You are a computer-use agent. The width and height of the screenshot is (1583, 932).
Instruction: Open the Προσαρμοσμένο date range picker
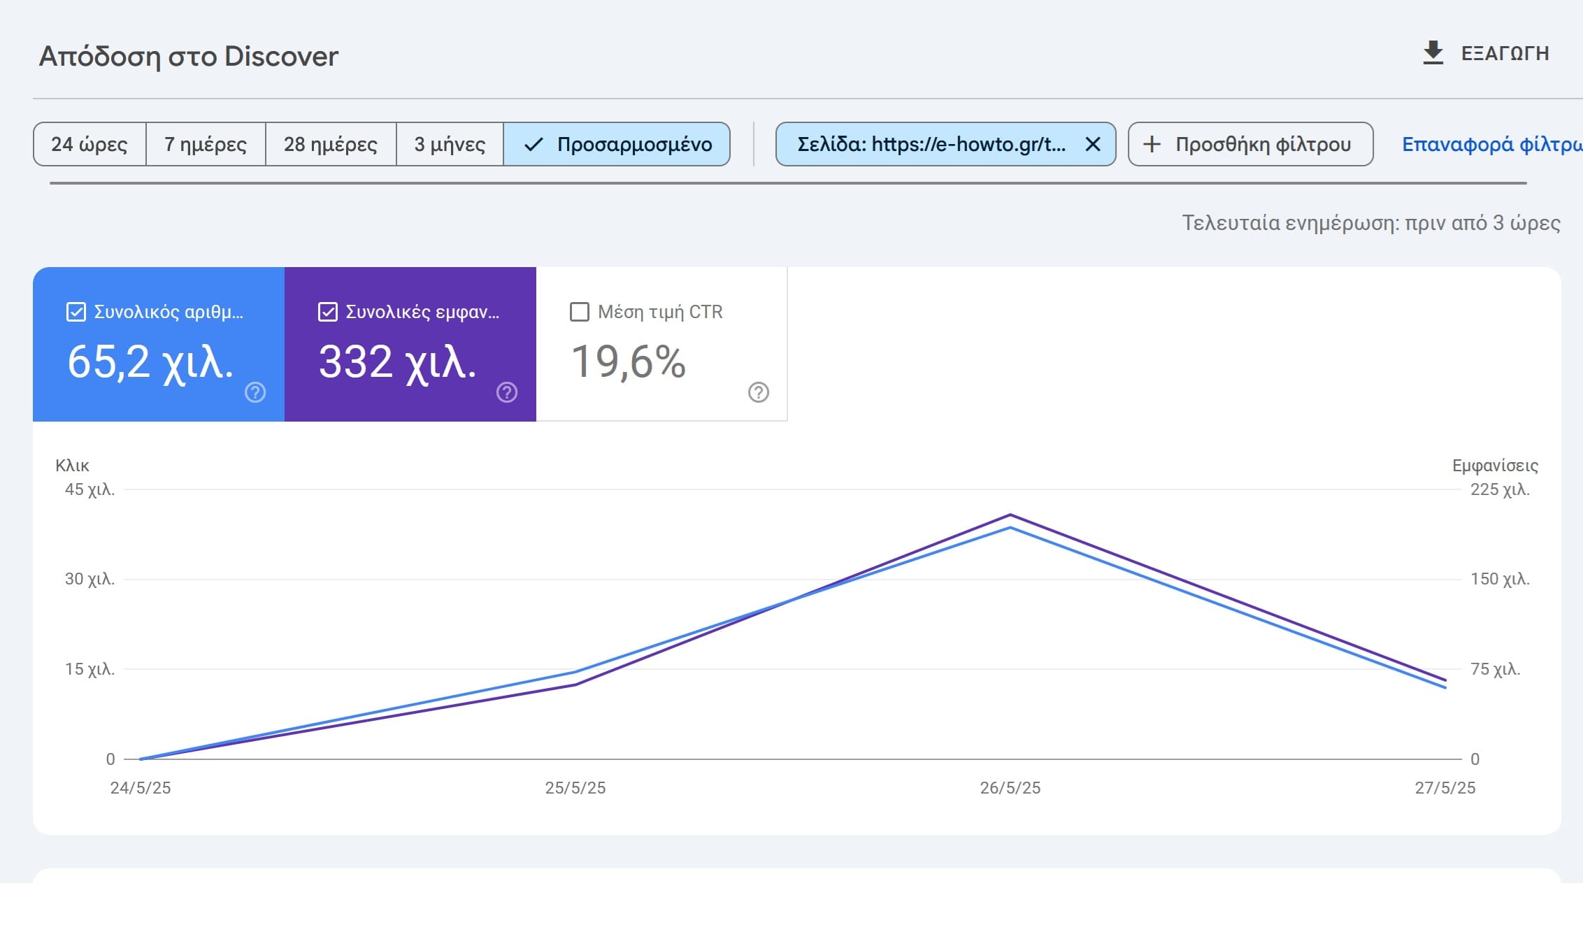[x=633, y=145]
